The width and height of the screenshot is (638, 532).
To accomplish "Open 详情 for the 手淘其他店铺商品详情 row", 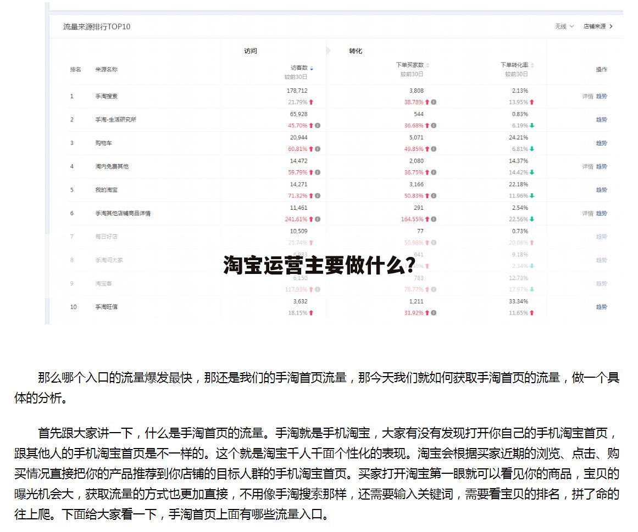I will pos(587,214).
